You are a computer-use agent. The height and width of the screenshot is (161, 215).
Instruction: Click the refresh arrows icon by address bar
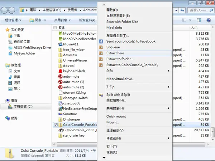point(182,10)
